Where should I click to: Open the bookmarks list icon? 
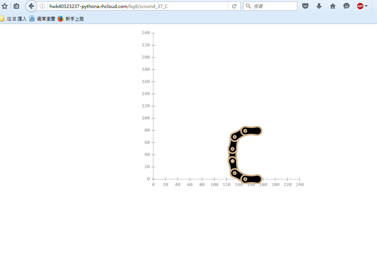16,6
